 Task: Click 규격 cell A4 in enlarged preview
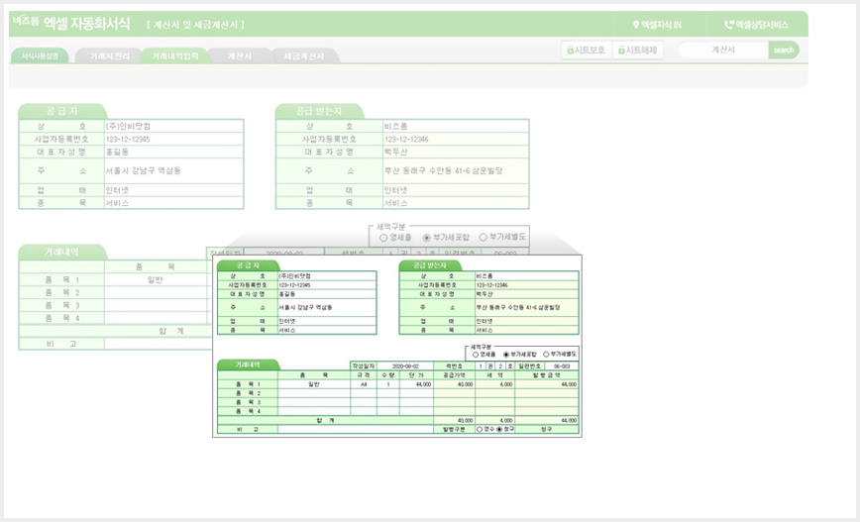click(364, 384)
